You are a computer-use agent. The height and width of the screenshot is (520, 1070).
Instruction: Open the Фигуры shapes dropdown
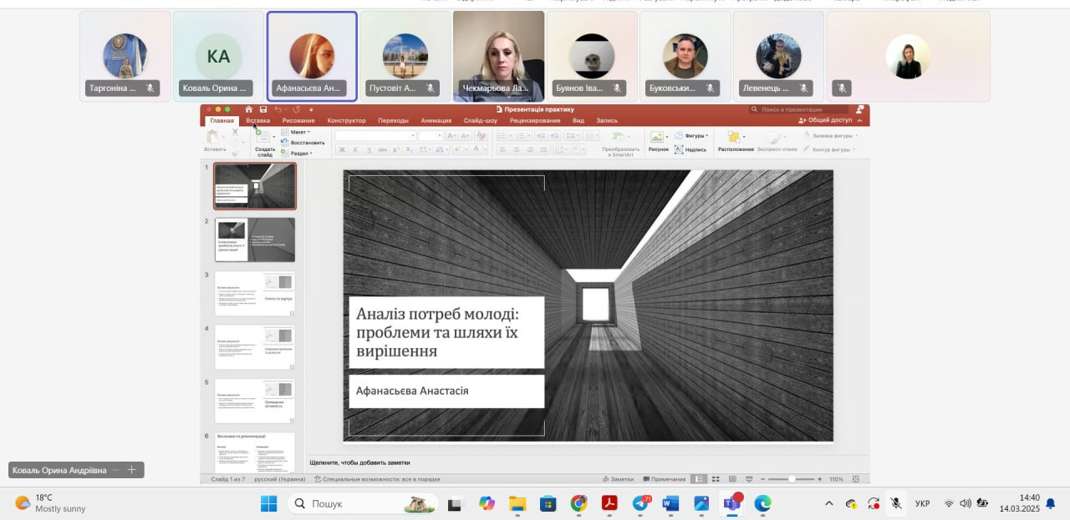pyautogui.click(x=695, y=135)
